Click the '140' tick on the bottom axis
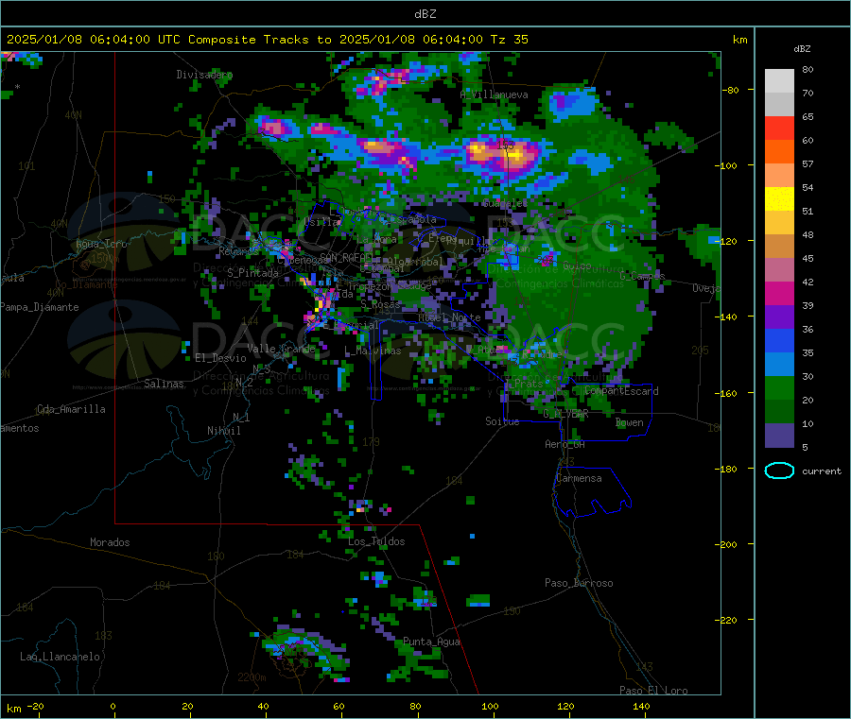The height and width of the screenshot is (719, 851). tap(641, 706)
